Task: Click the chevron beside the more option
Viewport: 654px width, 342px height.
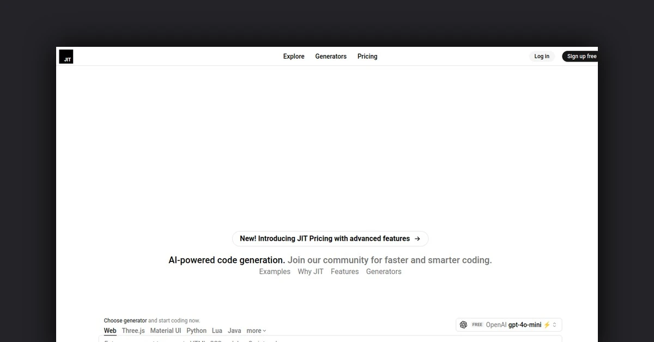Action: point(263,330)
